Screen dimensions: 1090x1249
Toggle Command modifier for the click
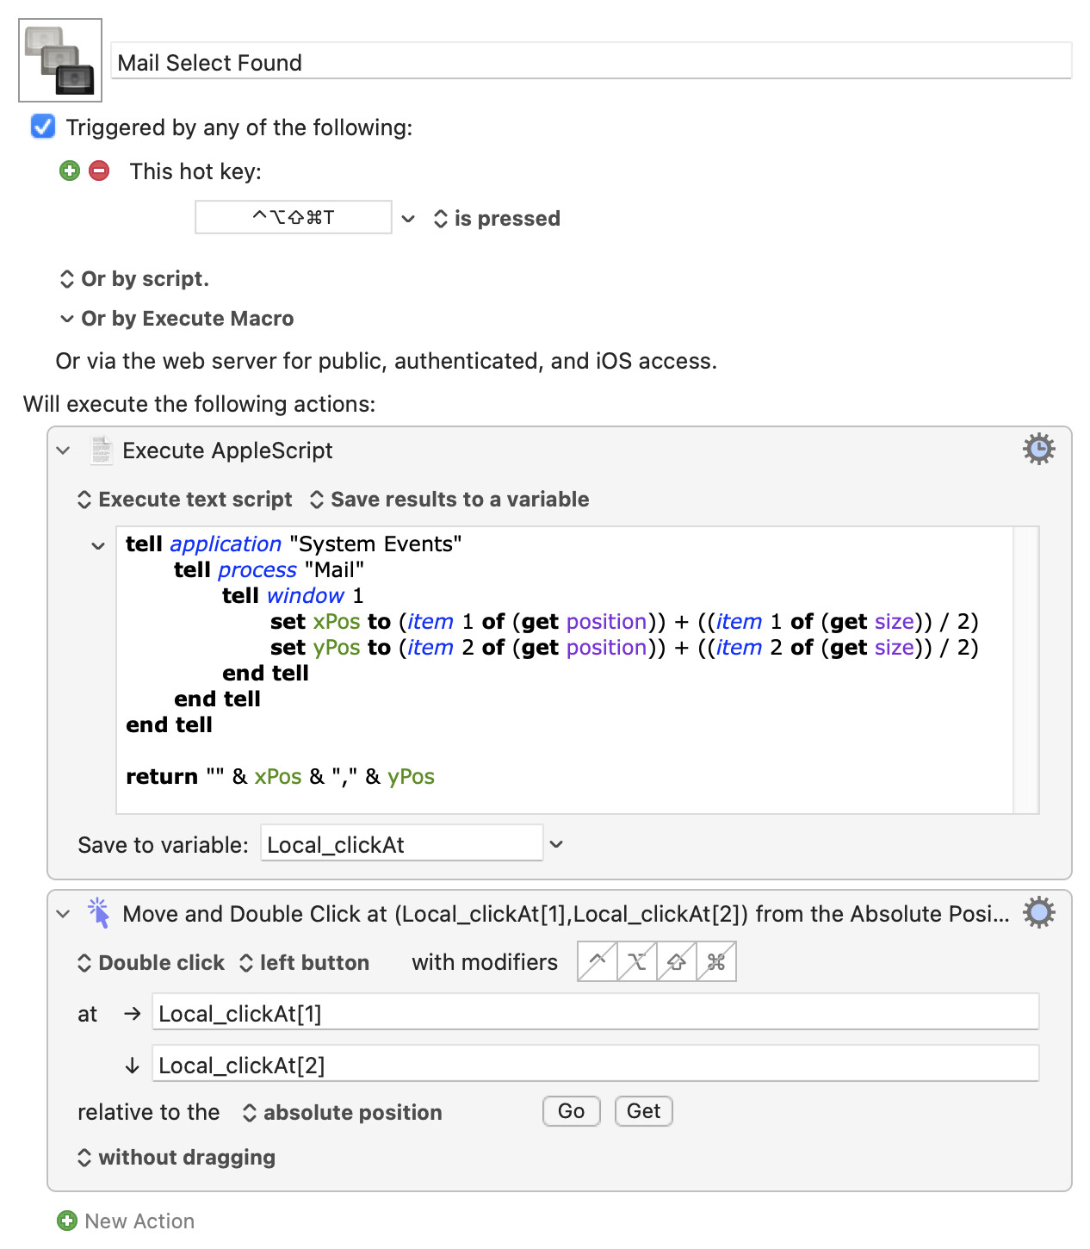coord(716,962)
